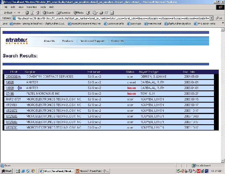The width and height of the screenshot is (225, 174).
Task: Go back with the Back button
Action: 8,13
